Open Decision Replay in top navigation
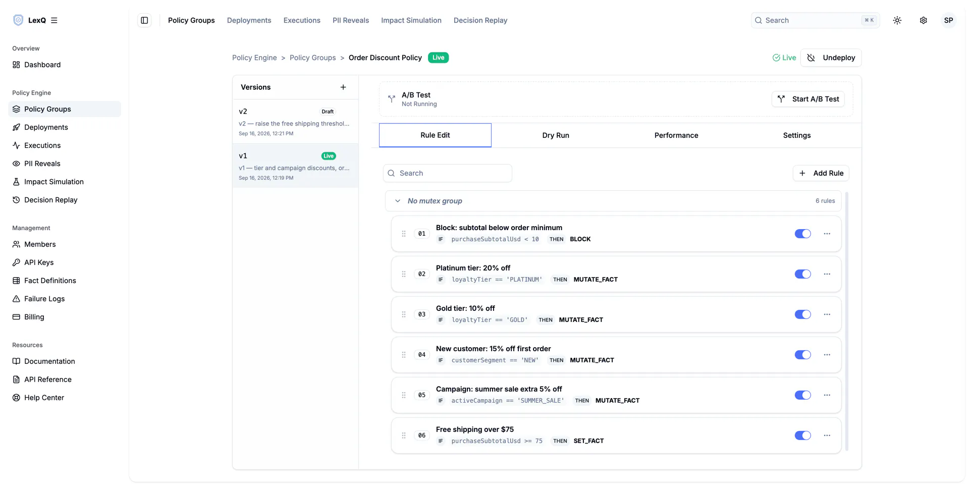The image size is (969, 486). (x=480, y=20)
